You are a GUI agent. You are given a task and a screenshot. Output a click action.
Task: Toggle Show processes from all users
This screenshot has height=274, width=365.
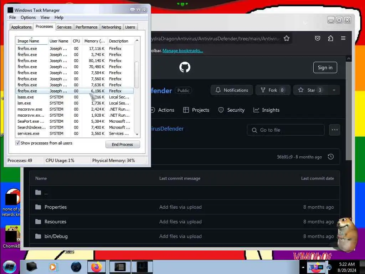18,143
